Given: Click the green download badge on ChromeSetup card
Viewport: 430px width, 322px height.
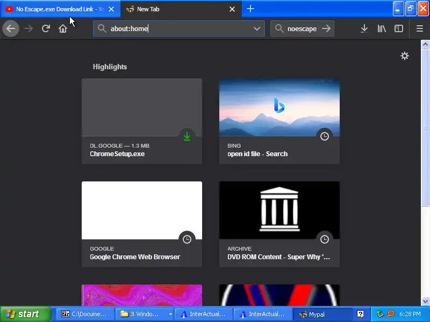Looking at the screenshot, I should pos(187,136).
